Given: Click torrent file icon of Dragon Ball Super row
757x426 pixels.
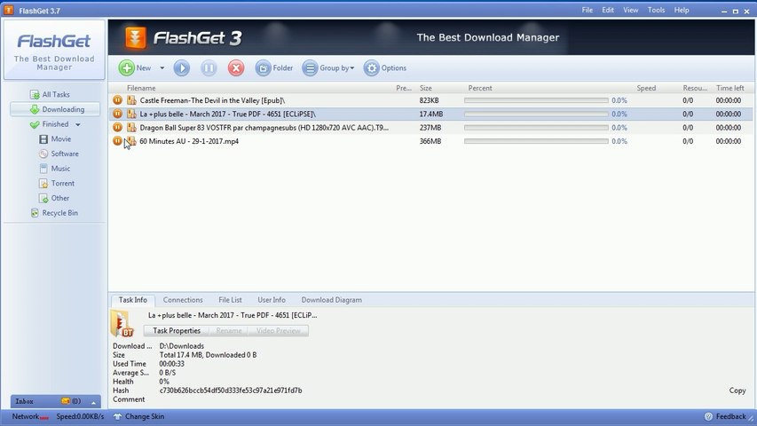Looking at the screenshot, I should pos(131,128).
